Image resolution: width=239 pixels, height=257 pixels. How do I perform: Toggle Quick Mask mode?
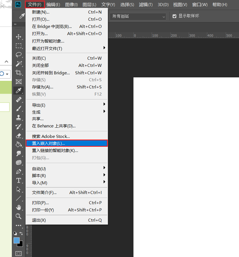(18, 253)
